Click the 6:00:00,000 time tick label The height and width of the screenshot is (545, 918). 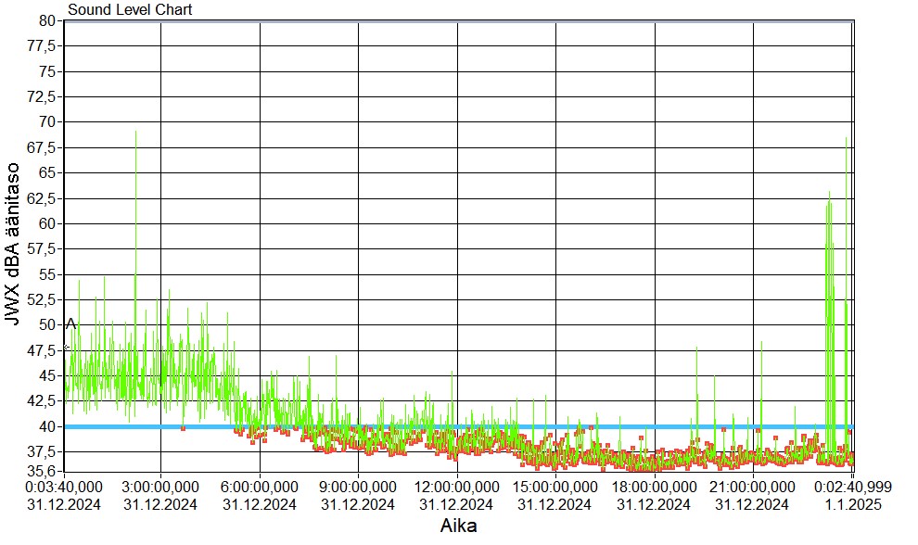[x=261, y=488]
